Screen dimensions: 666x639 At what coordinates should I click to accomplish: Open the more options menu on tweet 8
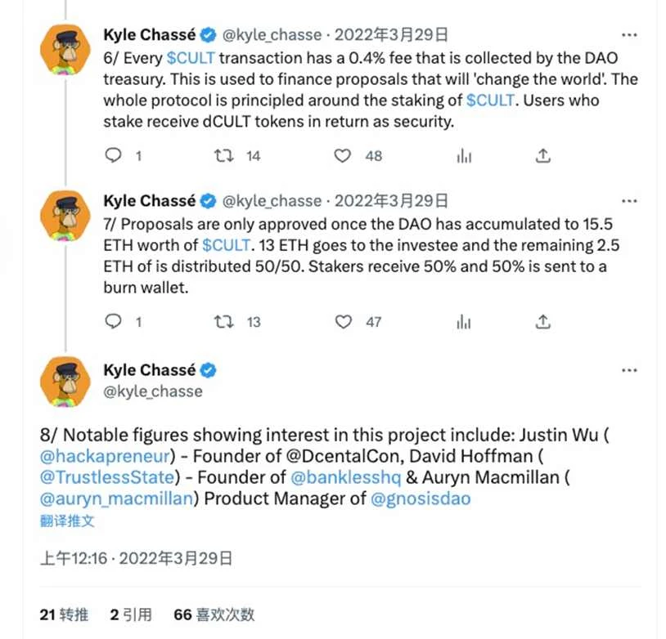click(629, 369)
